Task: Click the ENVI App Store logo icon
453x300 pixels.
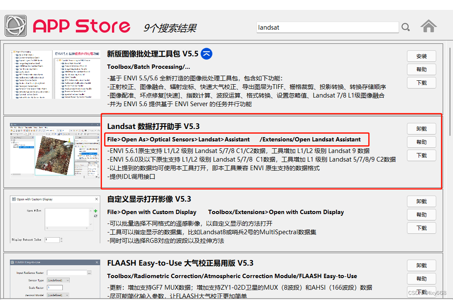Action: (15, 26)
